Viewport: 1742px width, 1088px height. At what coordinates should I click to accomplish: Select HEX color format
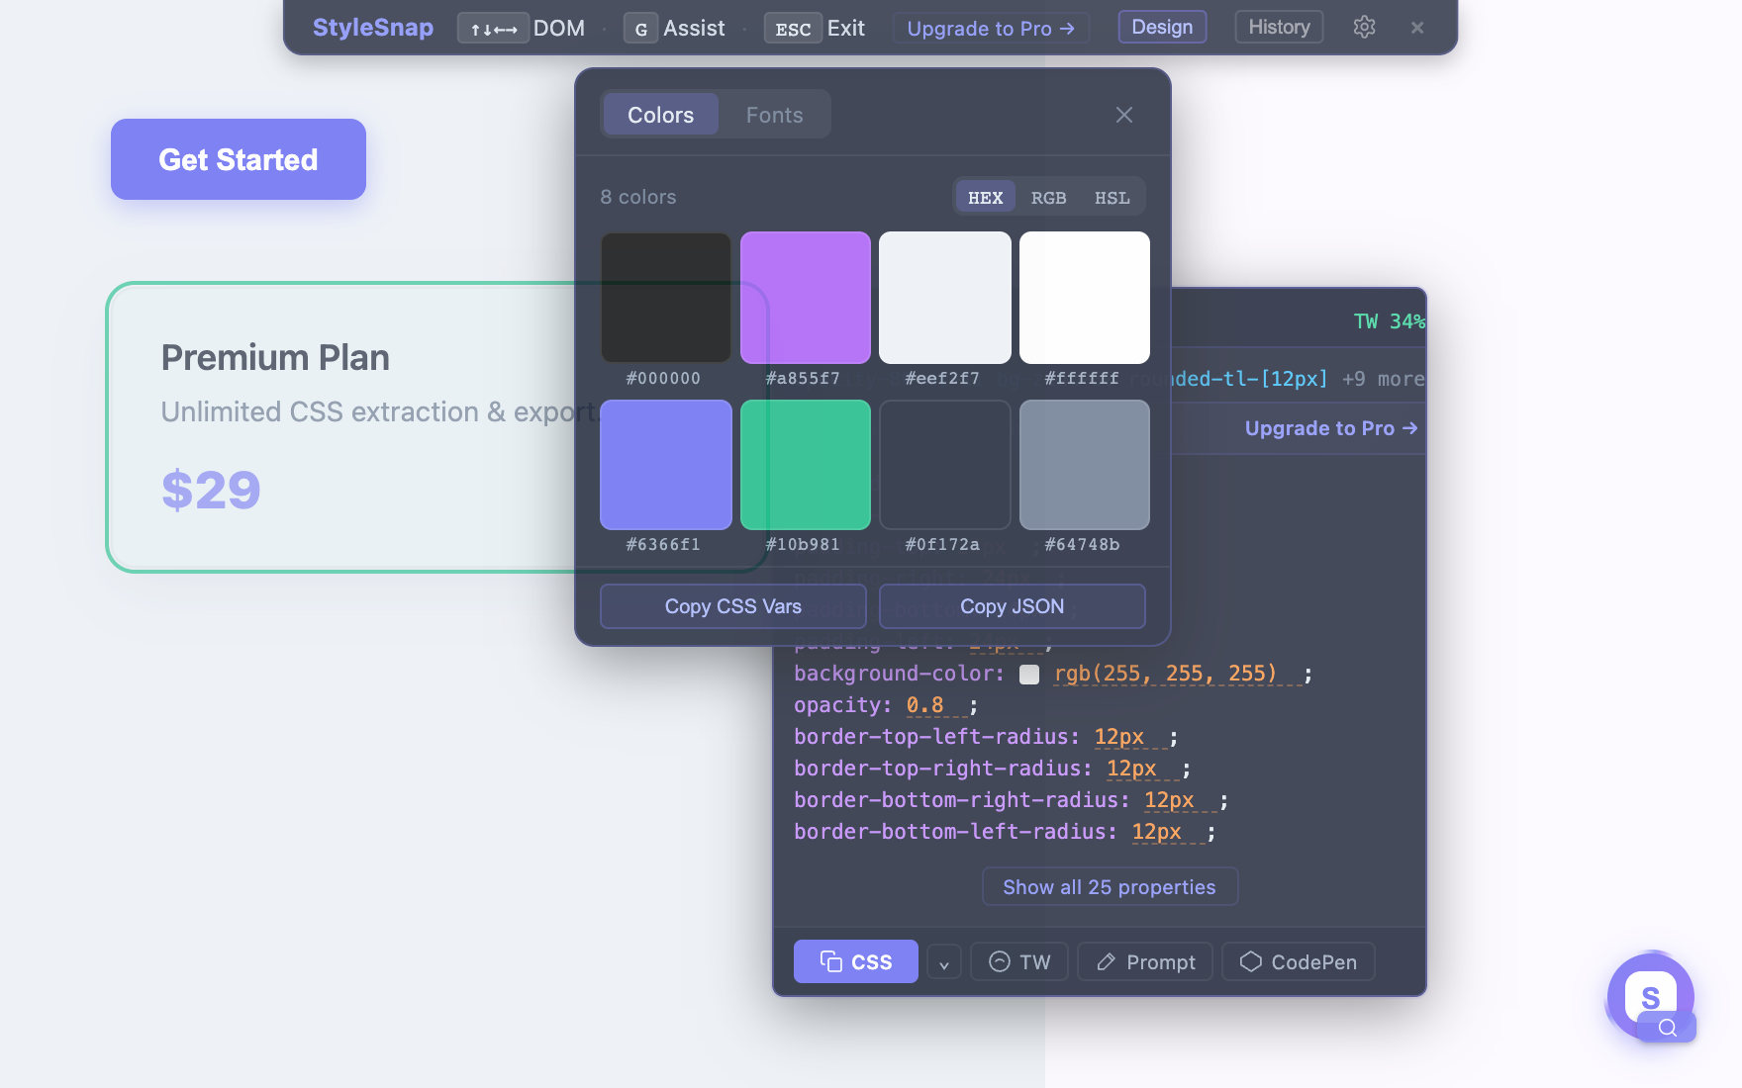[985, 197]
